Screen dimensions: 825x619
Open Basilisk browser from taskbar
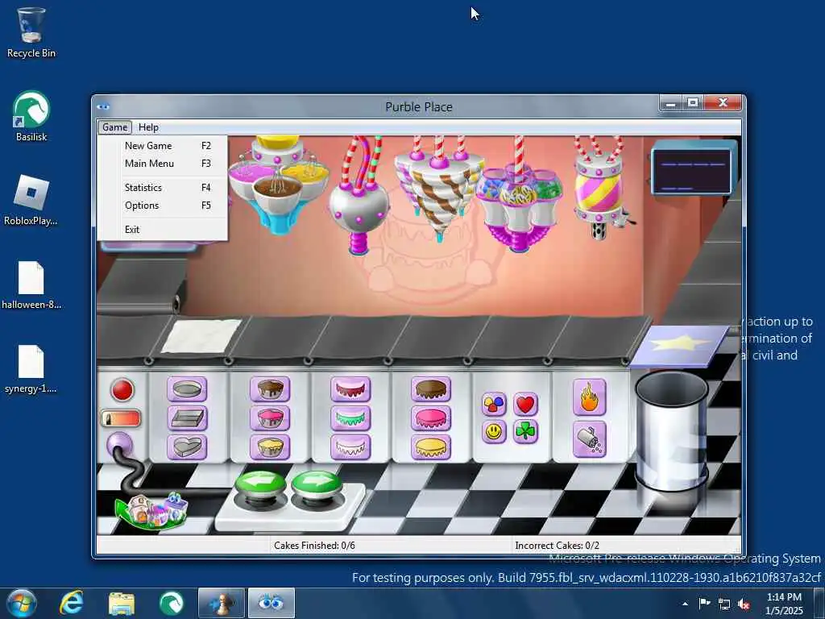[x=172, y=603]
